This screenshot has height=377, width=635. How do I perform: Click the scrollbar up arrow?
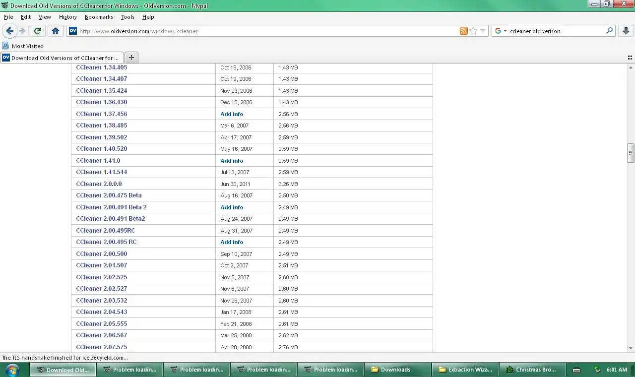[x=631, y=67]
